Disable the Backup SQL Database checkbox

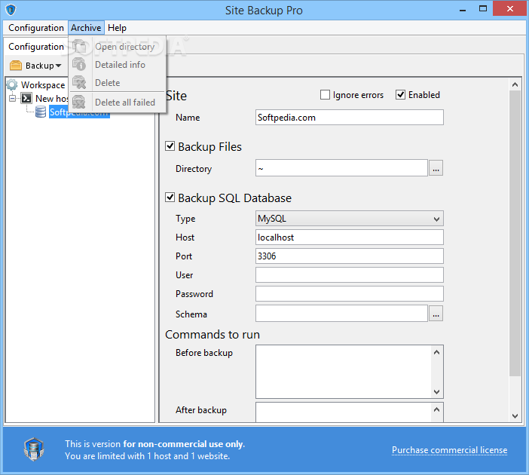(170, 197)
